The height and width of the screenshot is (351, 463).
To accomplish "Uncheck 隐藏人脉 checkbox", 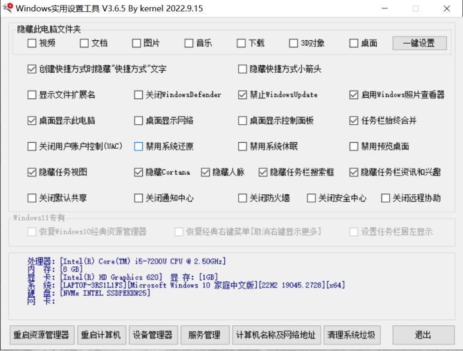I will pyautogui.click(x=205, y=172).
